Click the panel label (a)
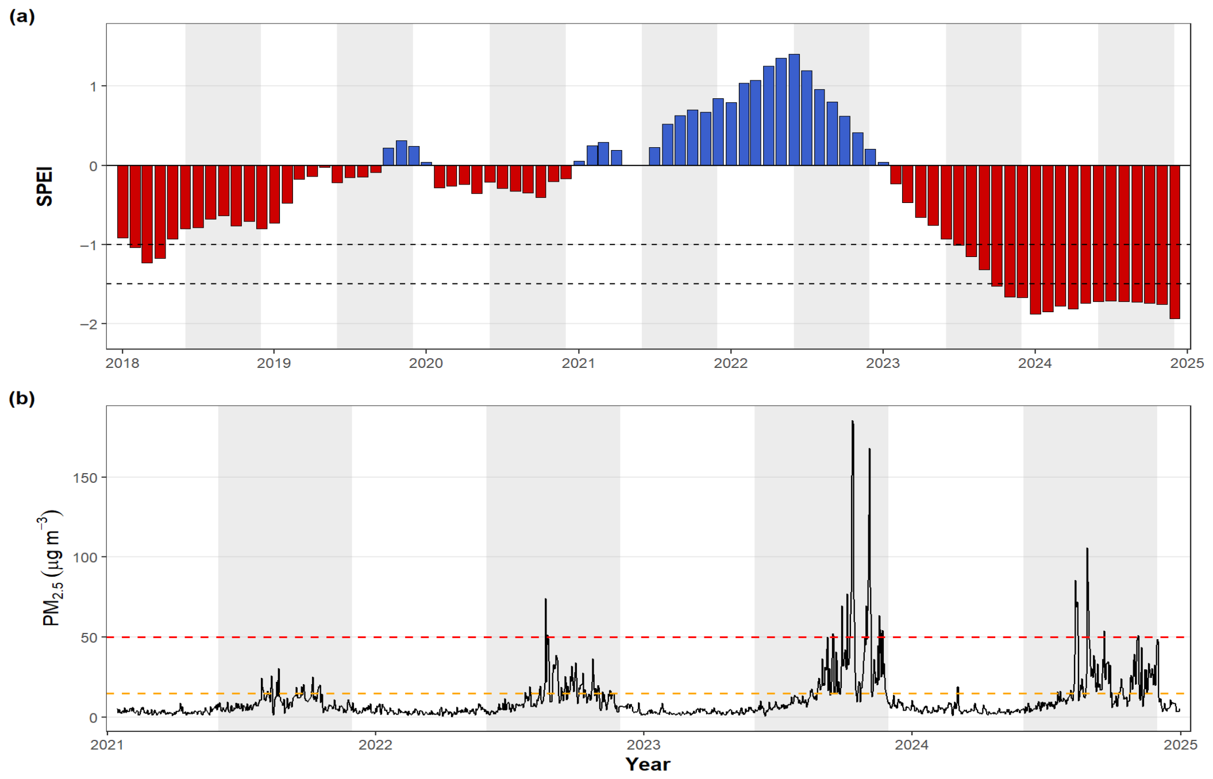 coord(22,16)
